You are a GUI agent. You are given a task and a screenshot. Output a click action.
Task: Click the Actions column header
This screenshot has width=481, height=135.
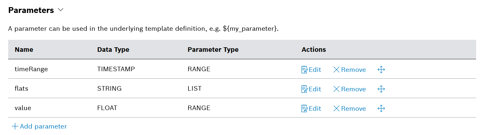[x=314, y=50]
